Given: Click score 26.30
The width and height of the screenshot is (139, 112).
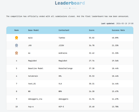Looking at the screenshot, I should pos(92,92).
